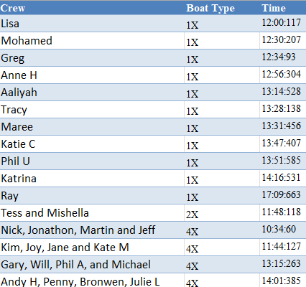Select the Tracy crew cell

tap(92, 110)
